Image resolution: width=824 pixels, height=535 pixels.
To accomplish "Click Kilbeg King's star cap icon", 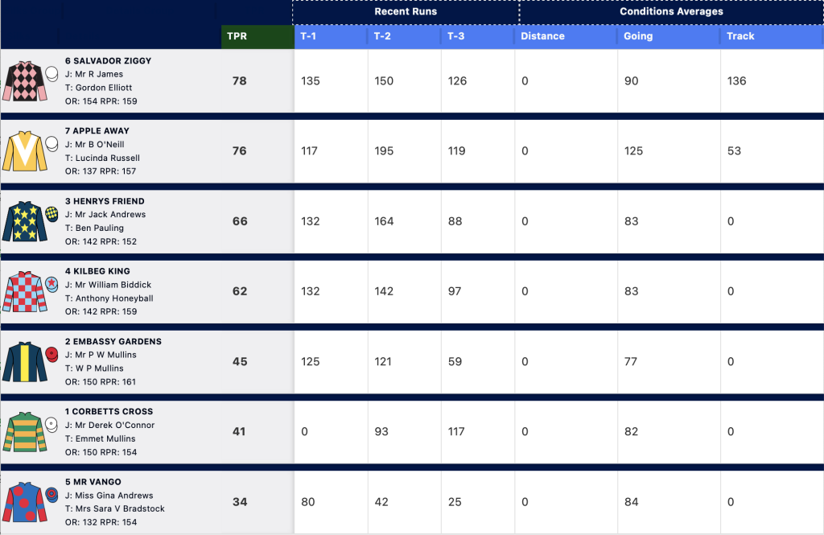I will tap(51, 284).
